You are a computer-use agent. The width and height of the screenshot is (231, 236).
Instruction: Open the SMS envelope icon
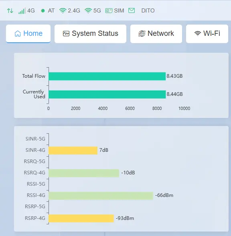click(x=132, y=10)
